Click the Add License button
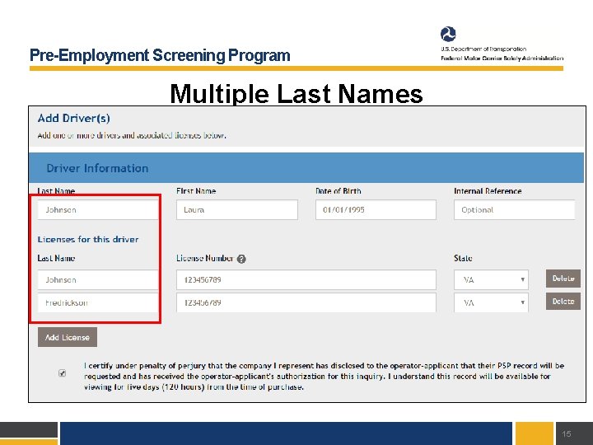 pyautogui.click(x=68, y=337)
